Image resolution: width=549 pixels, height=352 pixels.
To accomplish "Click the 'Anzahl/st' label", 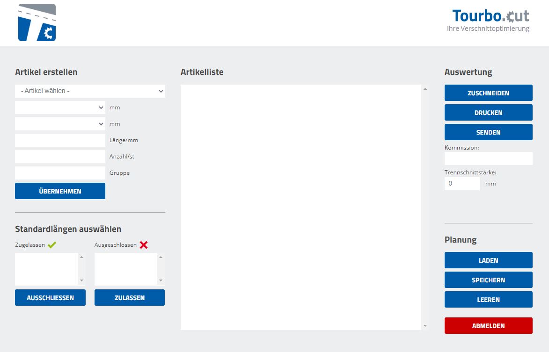I will (x=122, y=157).
